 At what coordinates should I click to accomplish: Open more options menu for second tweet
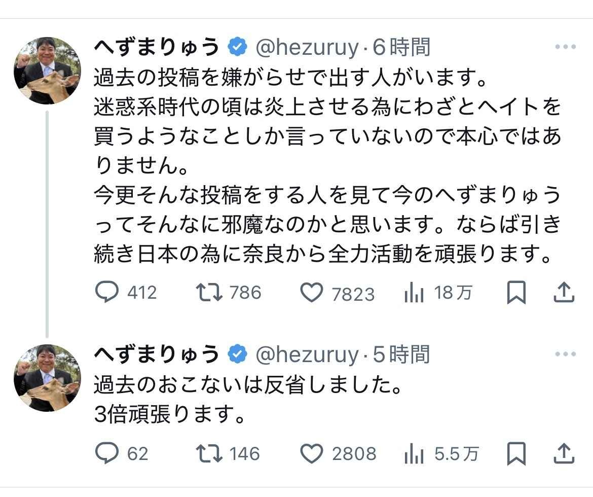pyautogui.click(x=565, y=354)
